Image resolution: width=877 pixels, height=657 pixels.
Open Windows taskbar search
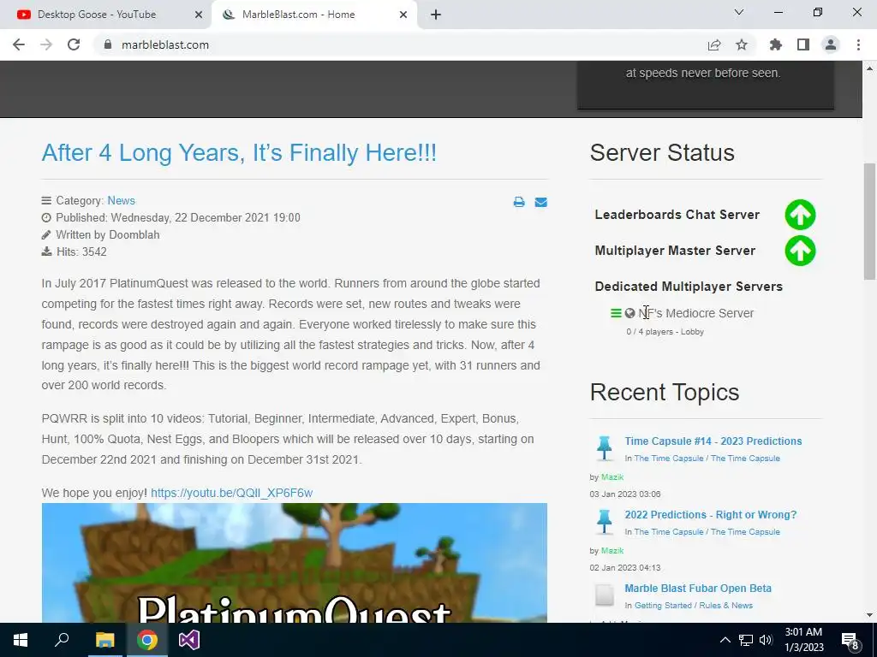point(62,640)
